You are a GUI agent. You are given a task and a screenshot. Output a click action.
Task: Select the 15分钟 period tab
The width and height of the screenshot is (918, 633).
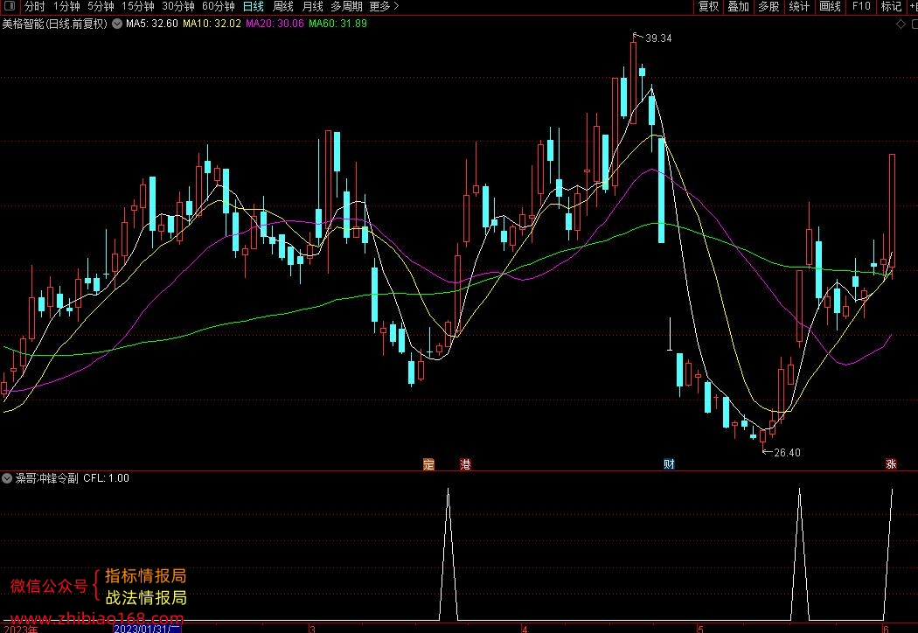click(x=138, y=6)
